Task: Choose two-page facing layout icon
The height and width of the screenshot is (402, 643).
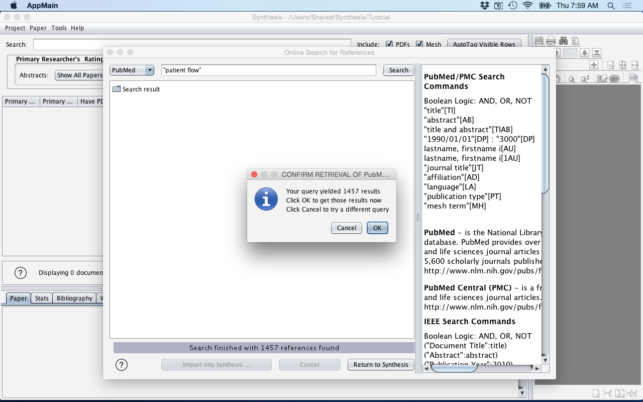Action: pyautogui.click(x=620, y=393)
